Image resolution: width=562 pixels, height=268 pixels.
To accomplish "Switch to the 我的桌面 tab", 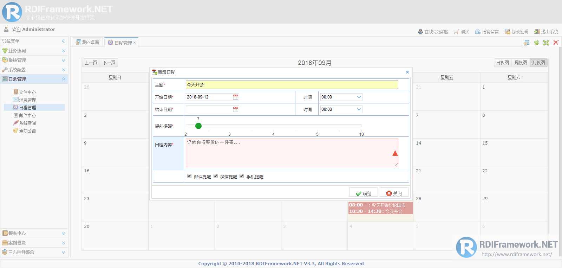I will click(x=88, y=42).
